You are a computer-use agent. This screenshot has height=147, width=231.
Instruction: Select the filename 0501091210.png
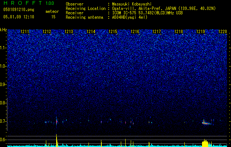pyautogui.click(x=19, y=10)
